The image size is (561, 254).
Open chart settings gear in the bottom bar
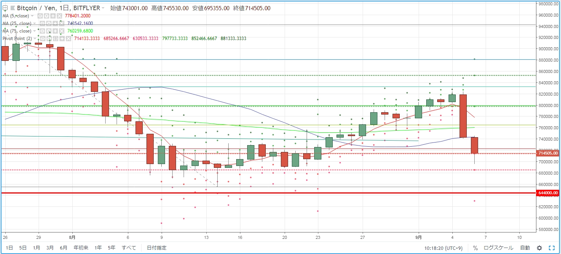click(539, 248)
